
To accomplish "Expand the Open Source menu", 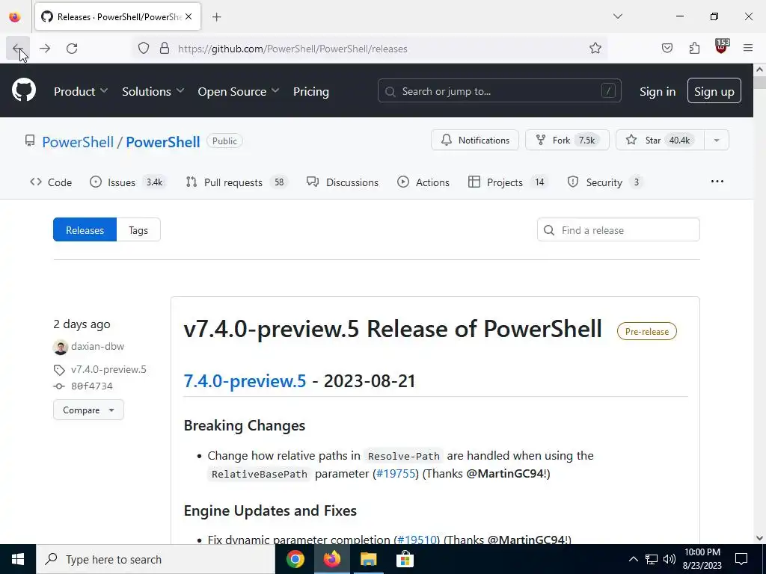I will pos(239,91).
